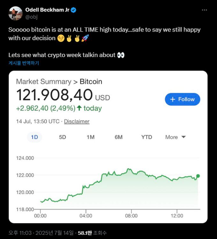Click Odell Beckham Jr's profile avatar
217x239 pixels.
pyautogui.click(x=15, y=13)
